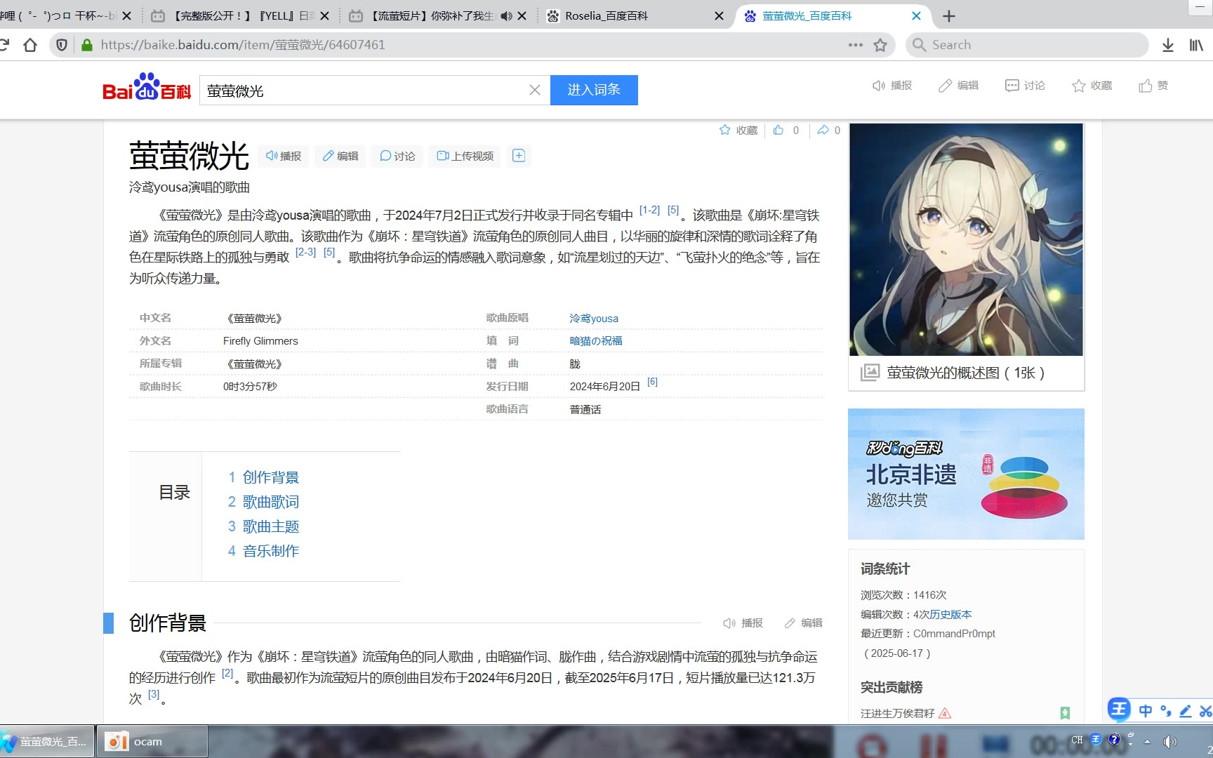The height and width of the screenshot is (758, 1213).
Task: Open the 萤萤微光 overview image thumbnail
Action: 966,239
